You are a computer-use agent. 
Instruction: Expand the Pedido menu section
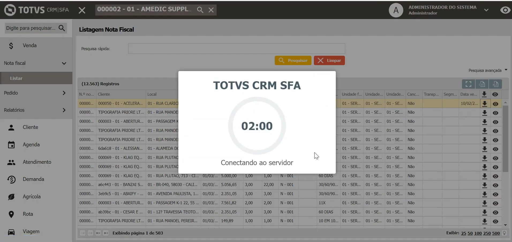(x=64, y=93)
